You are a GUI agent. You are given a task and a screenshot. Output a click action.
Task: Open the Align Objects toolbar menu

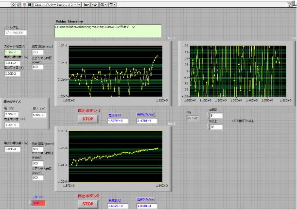(x=86, y=4)
